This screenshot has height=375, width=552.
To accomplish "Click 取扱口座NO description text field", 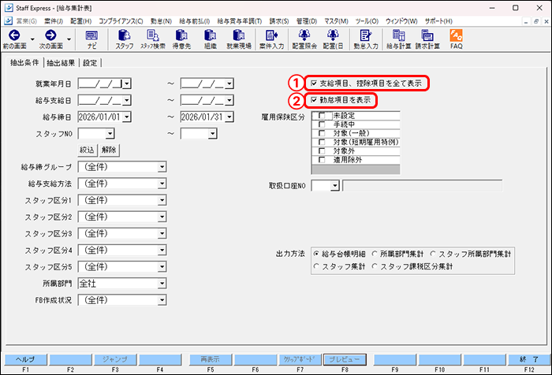I will 422,185.
